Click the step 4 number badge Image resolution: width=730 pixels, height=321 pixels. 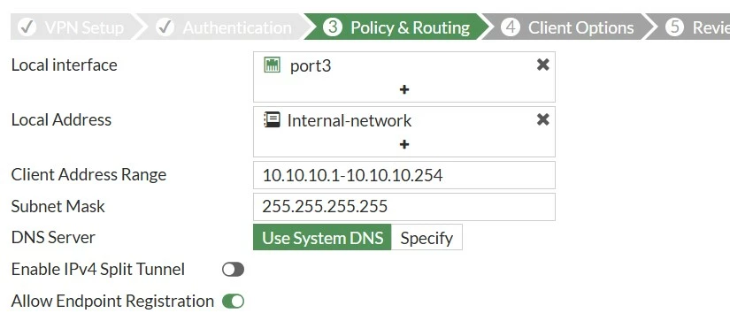point(511,27)
